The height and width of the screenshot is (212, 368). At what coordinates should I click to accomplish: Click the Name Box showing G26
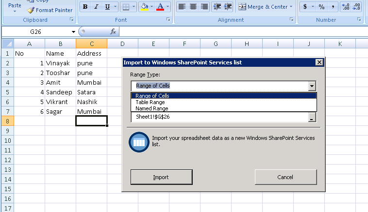35,31
